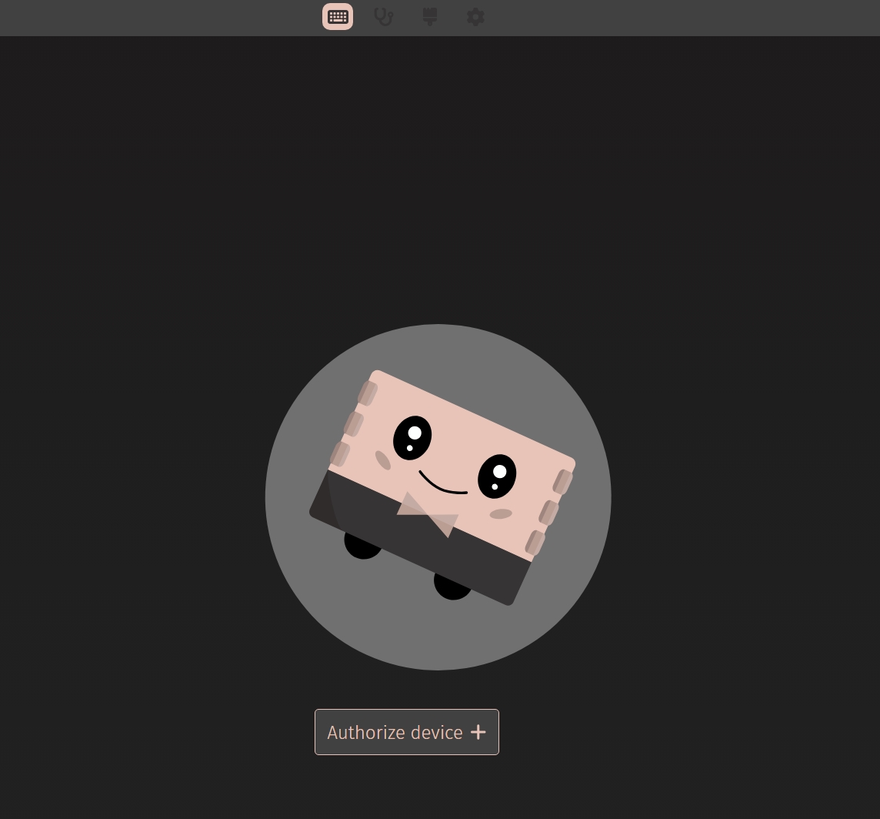The height and width of the screenshot is (819, 880).
Task: Click the mascot's left-side eye
Action: click(x=412, y=438)
